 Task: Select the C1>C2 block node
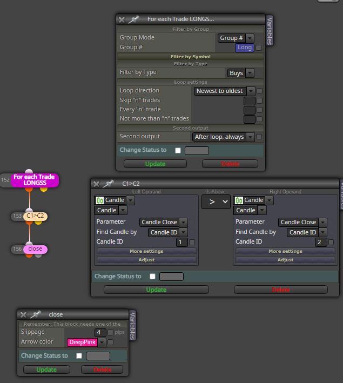pos(35,216)
